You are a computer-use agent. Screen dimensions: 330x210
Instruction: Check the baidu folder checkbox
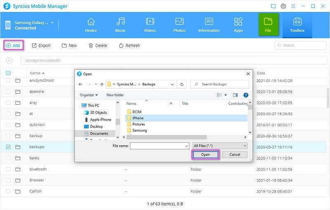click(8, 158)
